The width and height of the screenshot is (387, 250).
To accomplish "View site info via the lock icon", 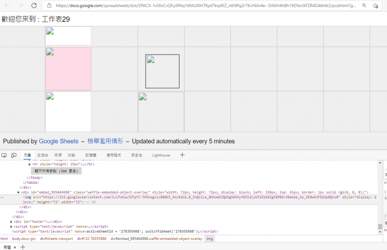I will [50, 5].
